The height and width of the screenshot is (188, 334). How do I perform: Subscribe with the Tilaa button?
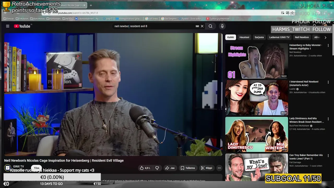click(37, 168)
